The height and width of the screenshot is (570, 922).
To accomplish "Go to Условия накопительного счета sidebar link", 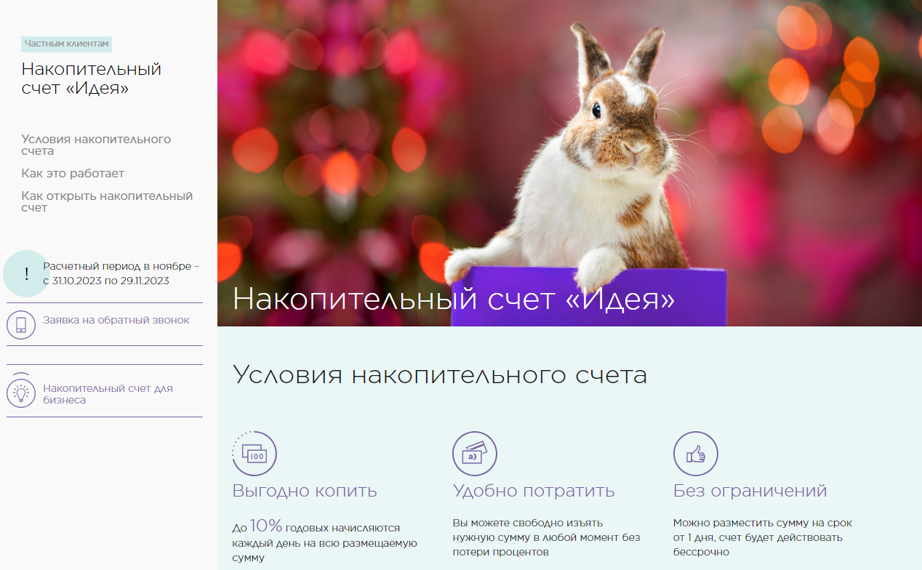I will click(96, 145).
